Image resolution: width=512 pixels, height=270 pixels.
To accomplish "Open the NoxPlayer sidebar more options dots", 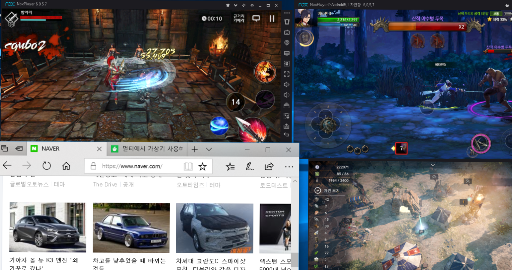I will (x=287, y=13).
